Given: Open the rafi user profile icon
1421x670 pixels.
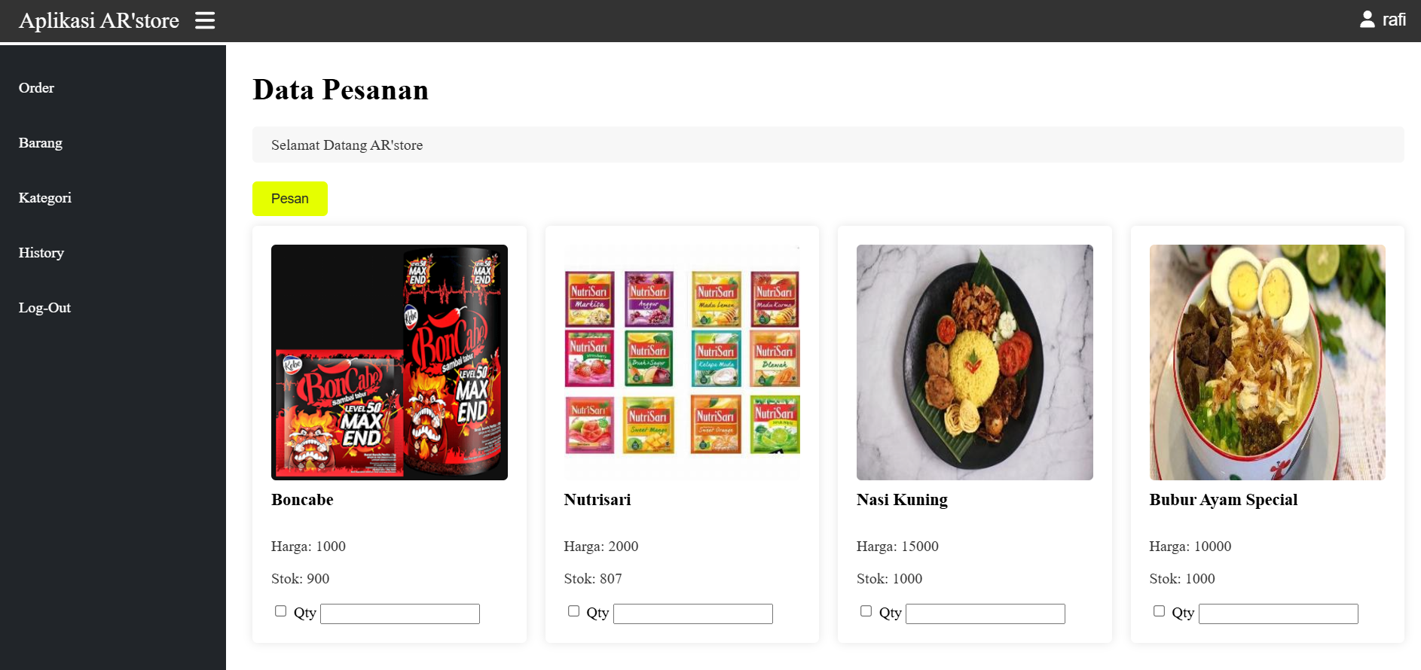Looking at the screenshot, I should click(x=1367, y=20).
